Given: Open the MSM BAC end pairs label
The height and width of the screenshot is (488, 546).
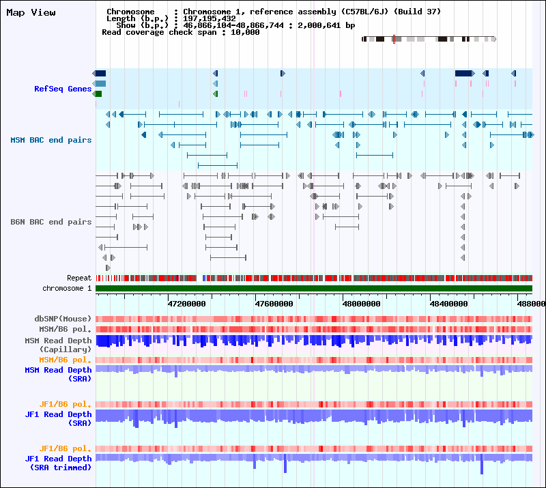Looking at the screenshot, I should tap(51, 140).
